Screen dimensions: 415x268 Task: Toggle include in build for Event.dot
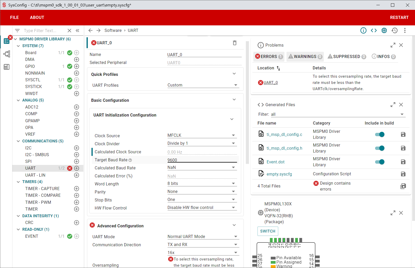tap(380, 162)
